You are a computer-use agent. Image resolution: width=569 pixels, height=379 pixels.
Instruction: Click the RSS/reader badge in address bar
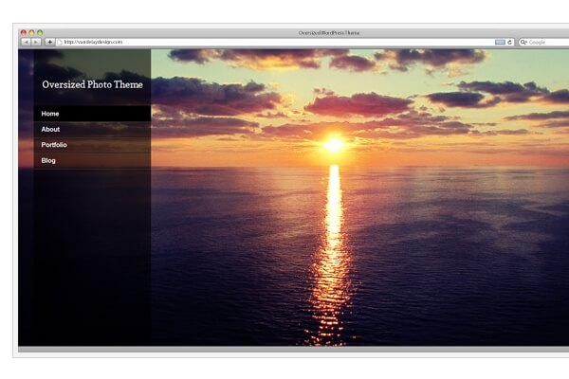500,42
